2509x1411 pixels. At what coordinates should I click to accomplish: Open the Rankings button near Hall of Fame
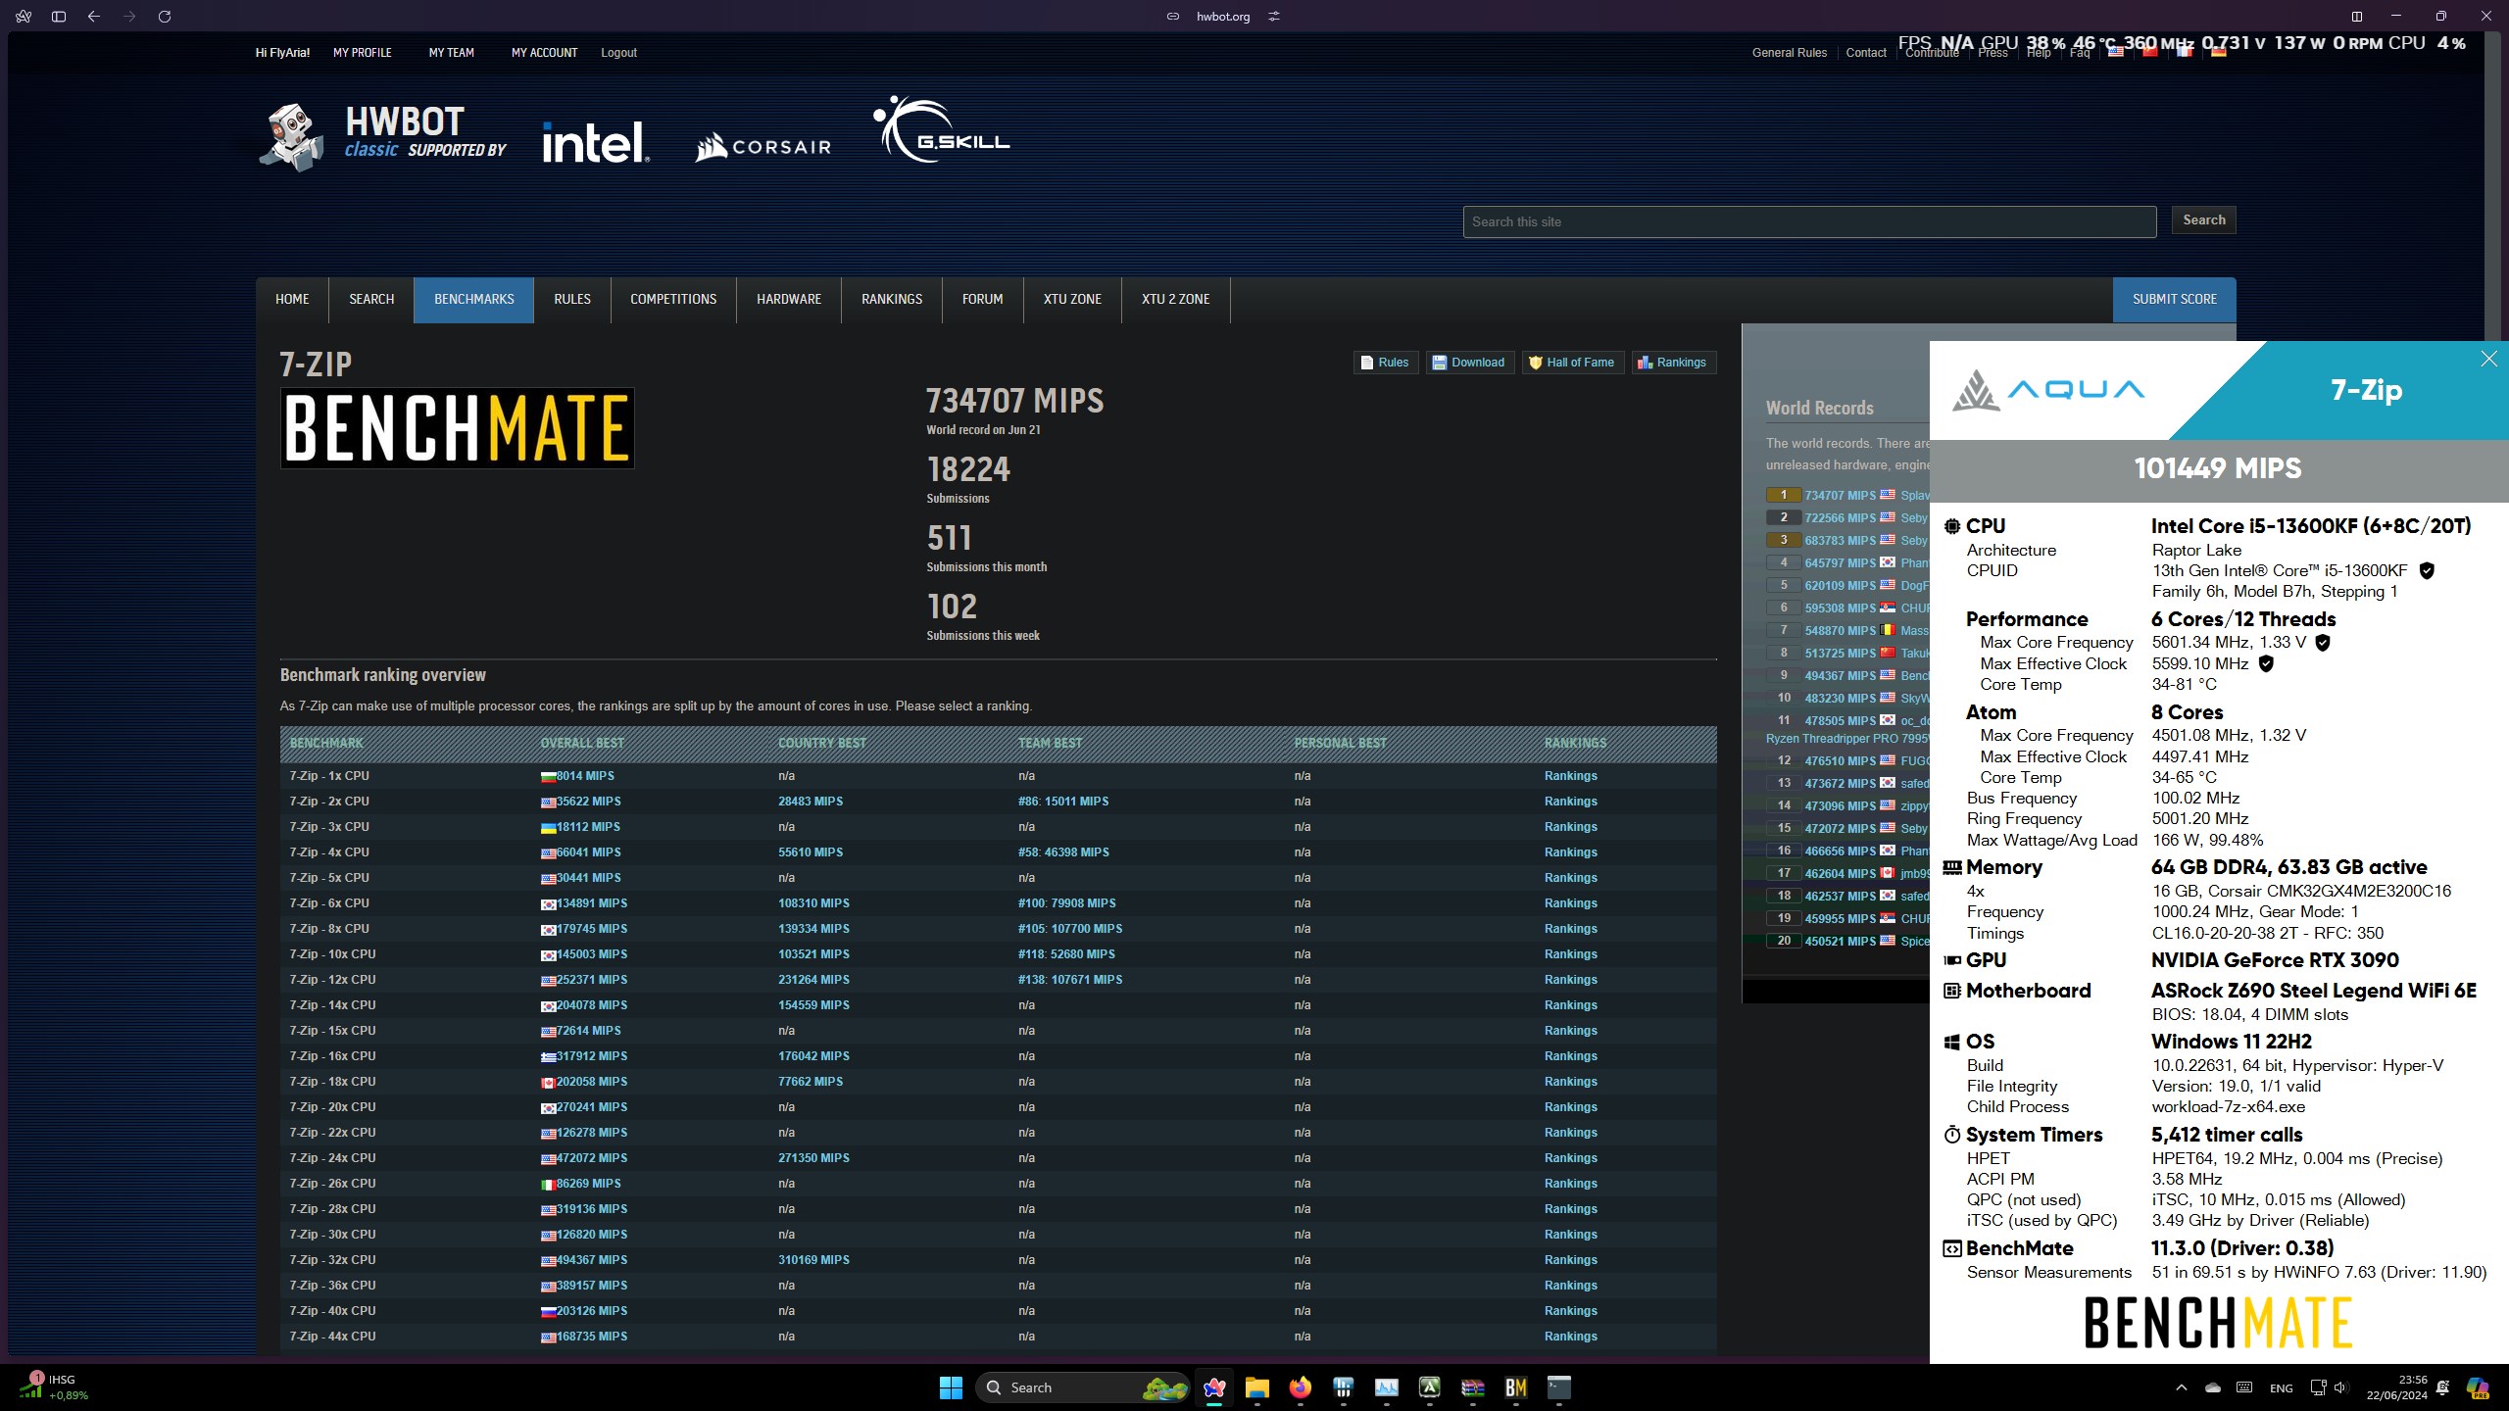coord(1672,363)
